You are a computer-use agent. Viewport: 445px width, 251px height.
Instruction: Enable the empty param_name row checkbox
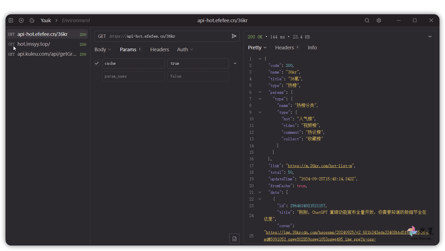point(97,76)
